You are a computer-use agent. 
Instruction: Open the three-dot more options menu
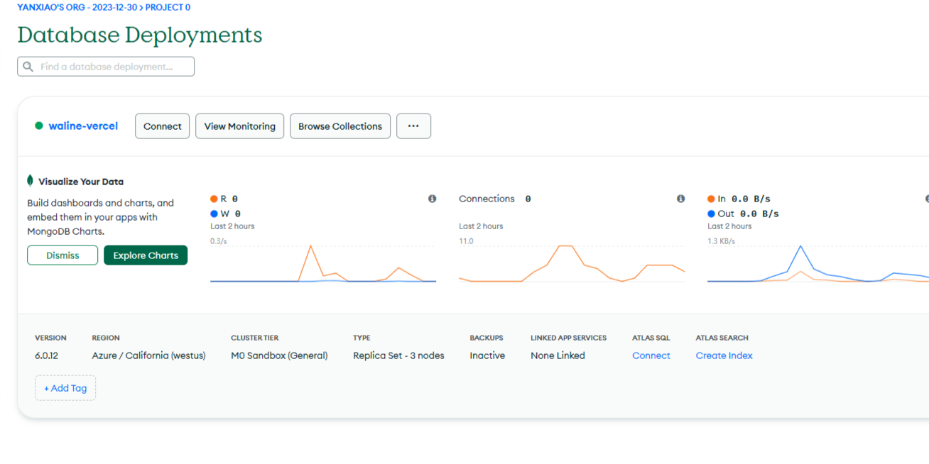(x=413, y=126)
